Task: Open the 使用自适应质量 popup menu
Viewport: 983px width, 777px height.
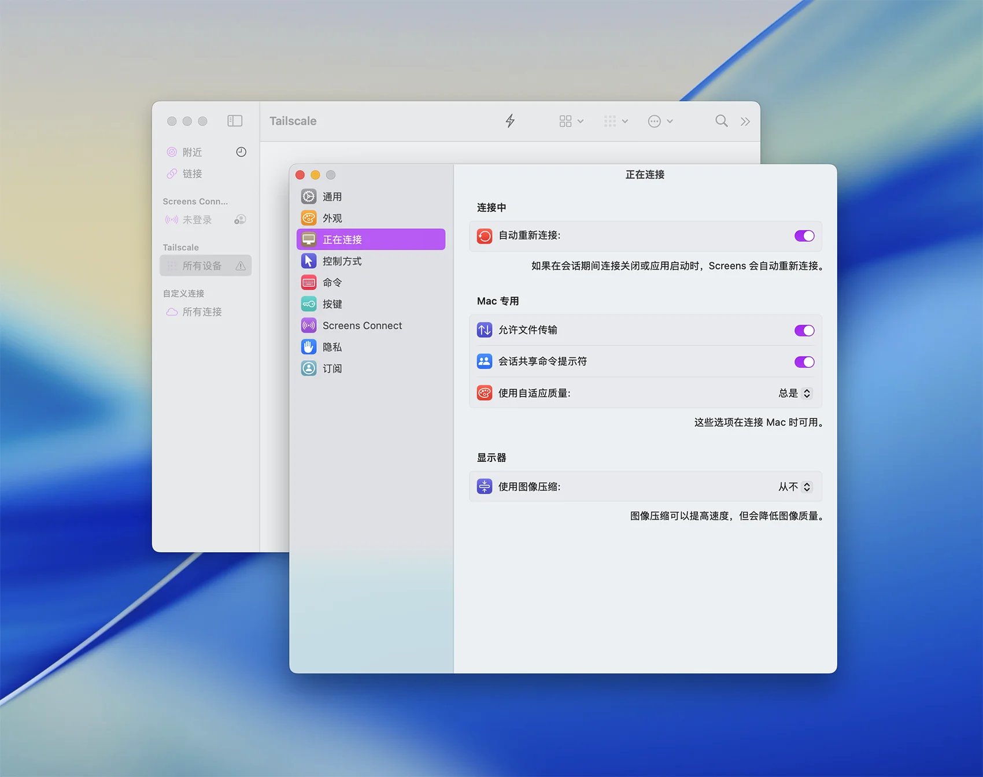Action: [x=796, y=393]
